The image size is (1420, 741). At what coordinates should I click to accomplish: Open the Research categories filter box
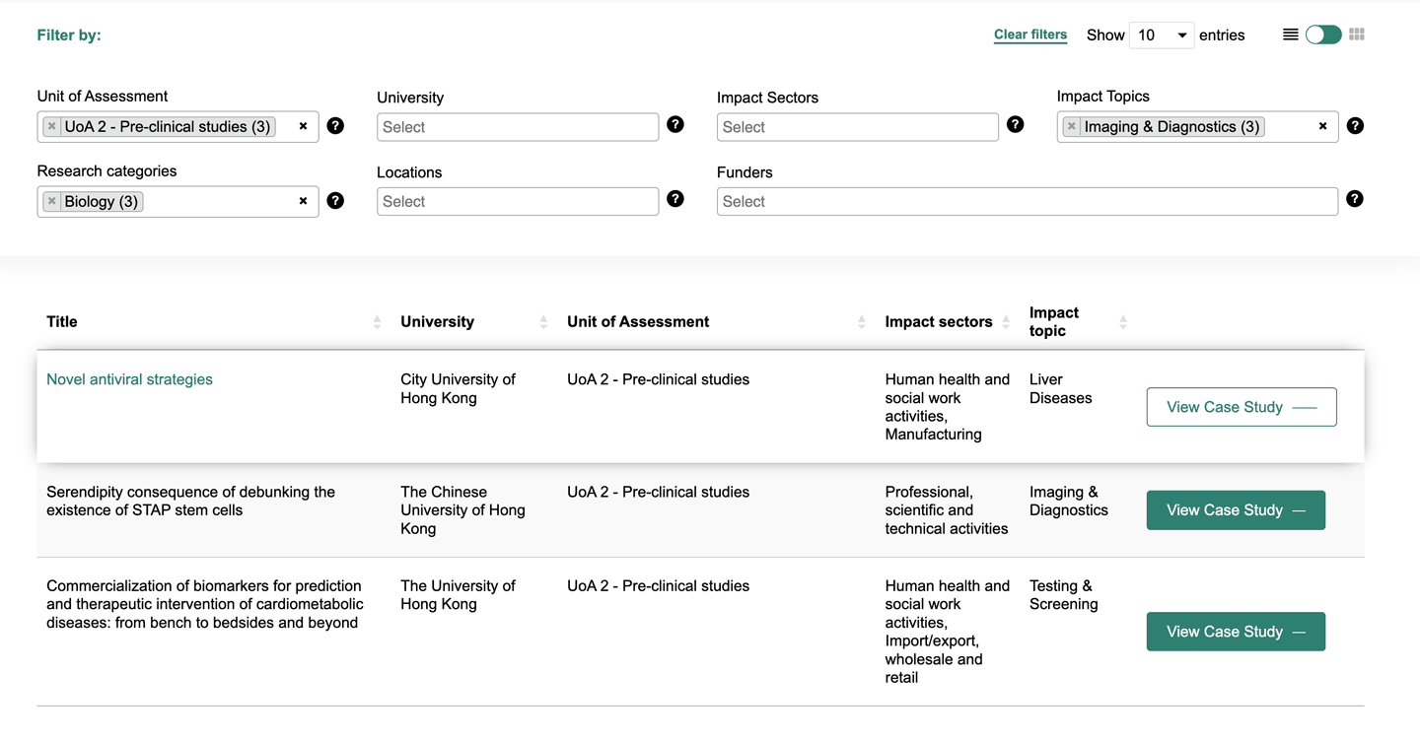(x=177, y=201)
